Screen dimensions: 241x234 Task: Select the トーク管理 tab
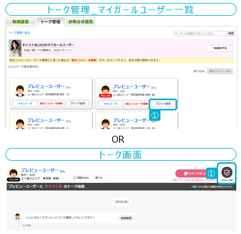50,22
